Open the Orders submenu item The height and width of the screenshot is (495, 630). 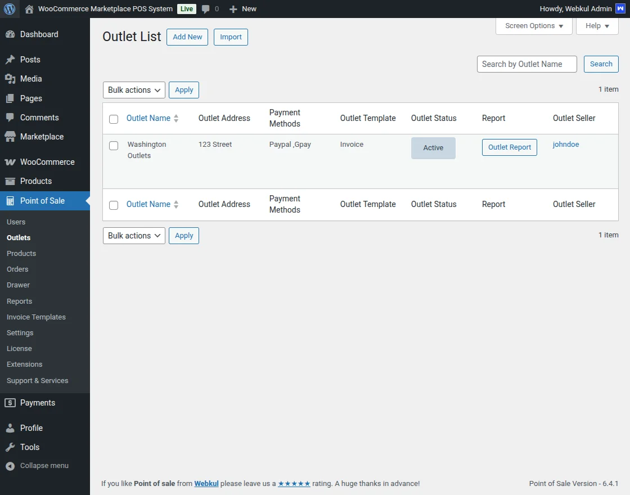coord(17,269)
